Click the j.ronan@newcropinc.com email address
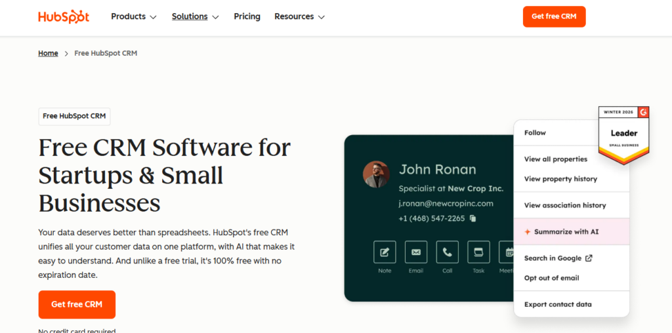This screenshot has height=333, width=672. coord(446,204)
